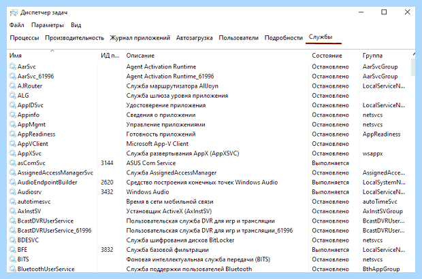This screenshot has width=422, height=279.
Task: Open the Файл menu
Action: pos(17,25)
